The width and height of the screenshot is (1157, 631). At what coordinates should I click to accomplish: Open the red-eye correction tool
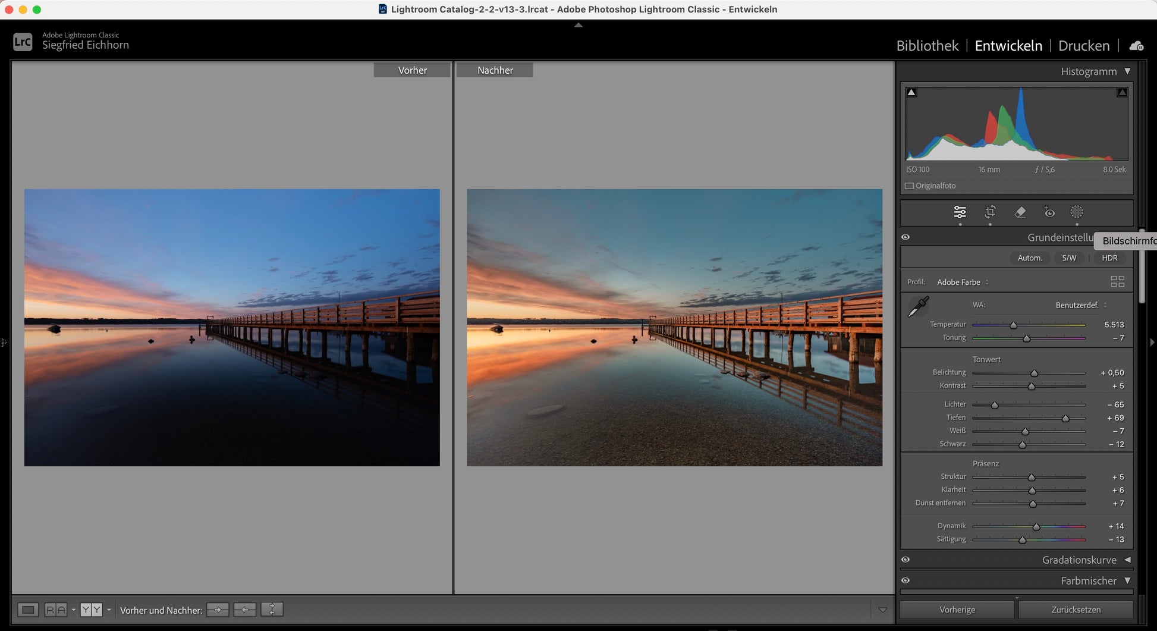1049,212
